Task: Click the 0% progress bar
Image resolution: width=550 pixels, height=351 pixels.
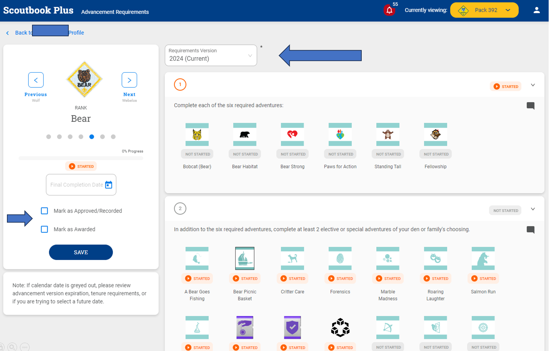Action: 81,159
